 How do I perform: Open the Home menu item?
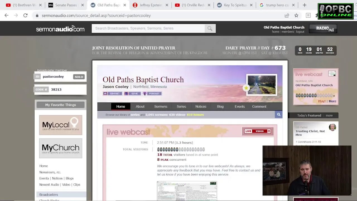120,106
